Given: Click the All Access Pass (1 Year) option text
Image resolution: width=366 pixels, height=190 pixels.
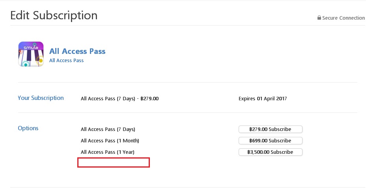Looking at the screenshot, I should tap(107, 152).
